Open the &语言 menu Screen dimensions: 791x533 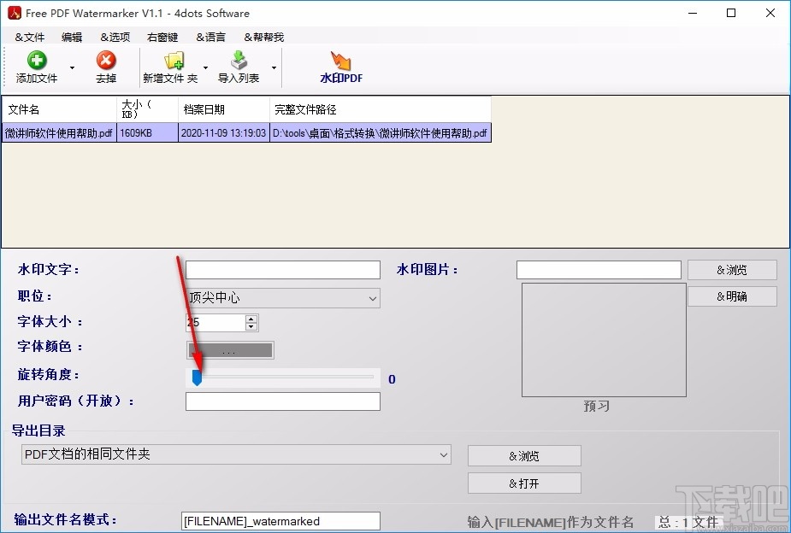(x=211, y=38)
